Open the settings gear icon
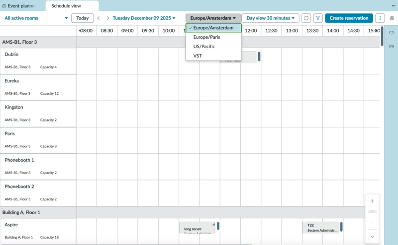 (392, 18)
